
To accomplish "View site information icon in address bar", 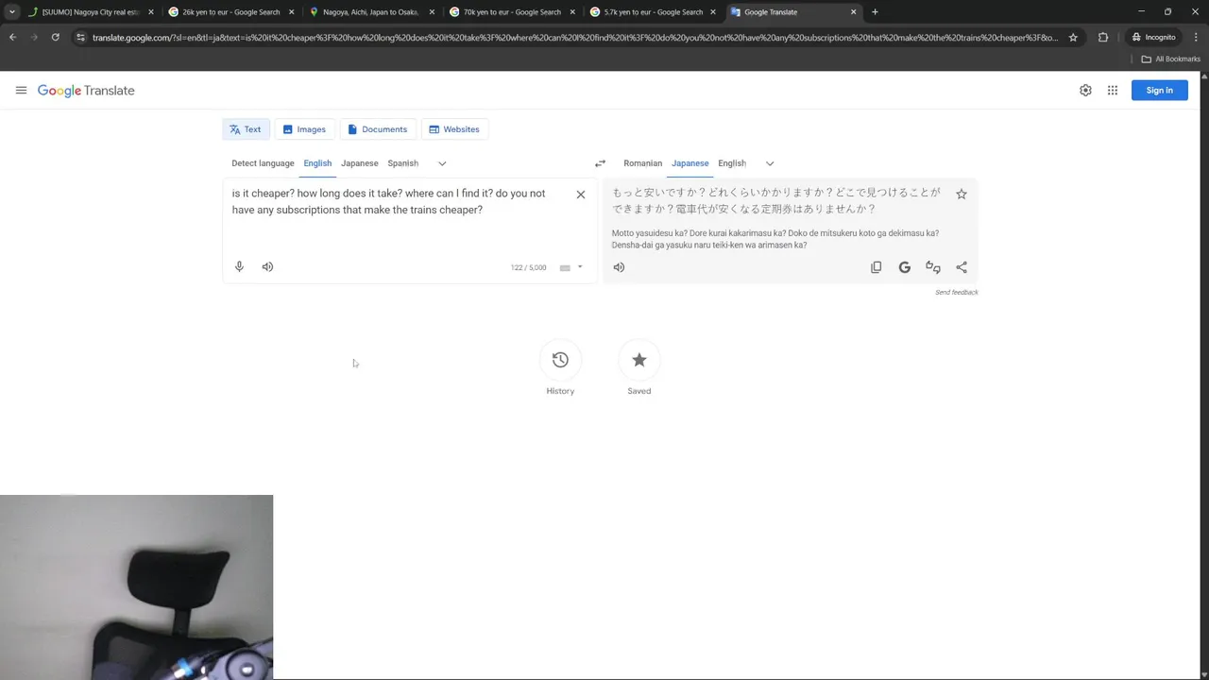I will [x=81, y=38].
